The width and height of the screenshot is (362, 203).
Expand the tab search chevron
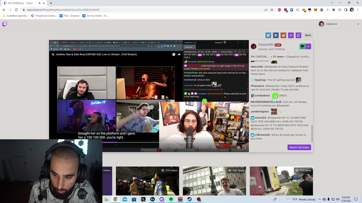pos(331,3)
